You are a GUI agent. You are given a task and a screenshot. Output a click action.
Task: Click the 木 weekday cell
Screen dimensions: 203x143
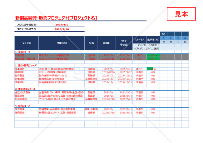178,42
